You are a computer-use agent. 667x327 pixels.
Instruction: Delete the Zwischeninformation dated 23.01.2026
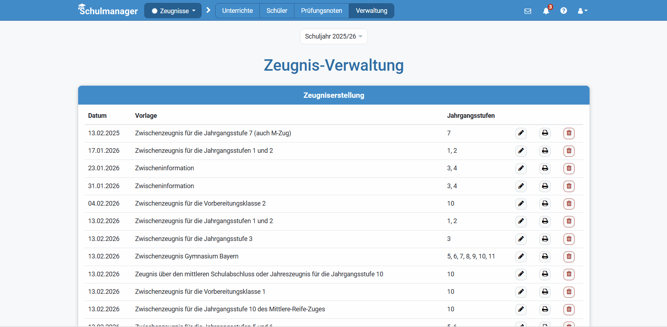(x=569, y=168)
